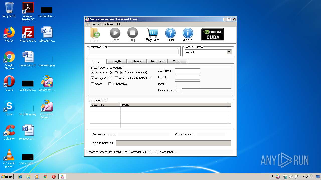The image size is (321, 180).
Task: Open the Recycle Bin desktop icon
Action: pyautogui.click(x=9, y=10)
